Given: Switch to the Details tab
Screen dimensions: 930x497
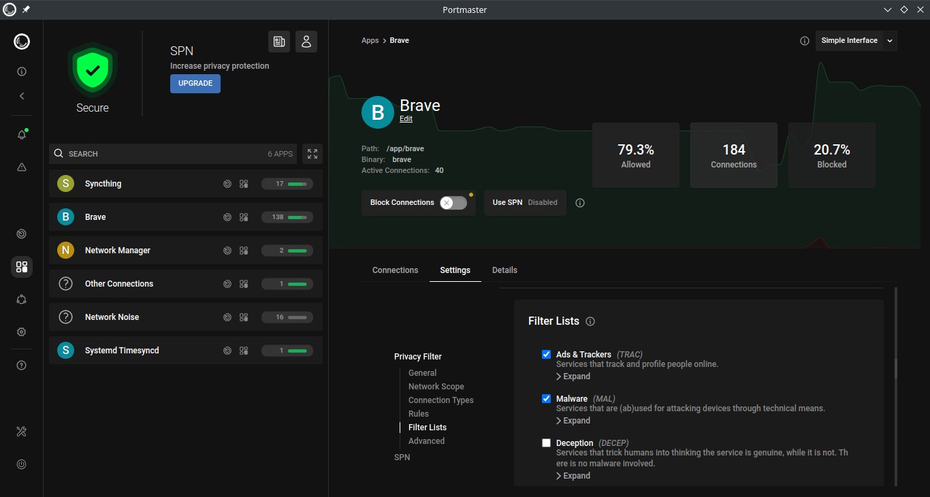Looking at the screenshot, I should (x=504, y=270).
